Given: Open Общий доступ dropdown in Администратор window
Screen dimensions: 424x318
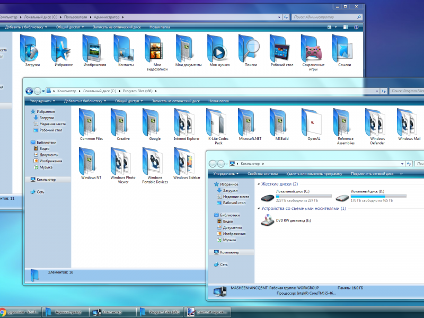Looking at the screenshot, I should click(x=70, y=27).
